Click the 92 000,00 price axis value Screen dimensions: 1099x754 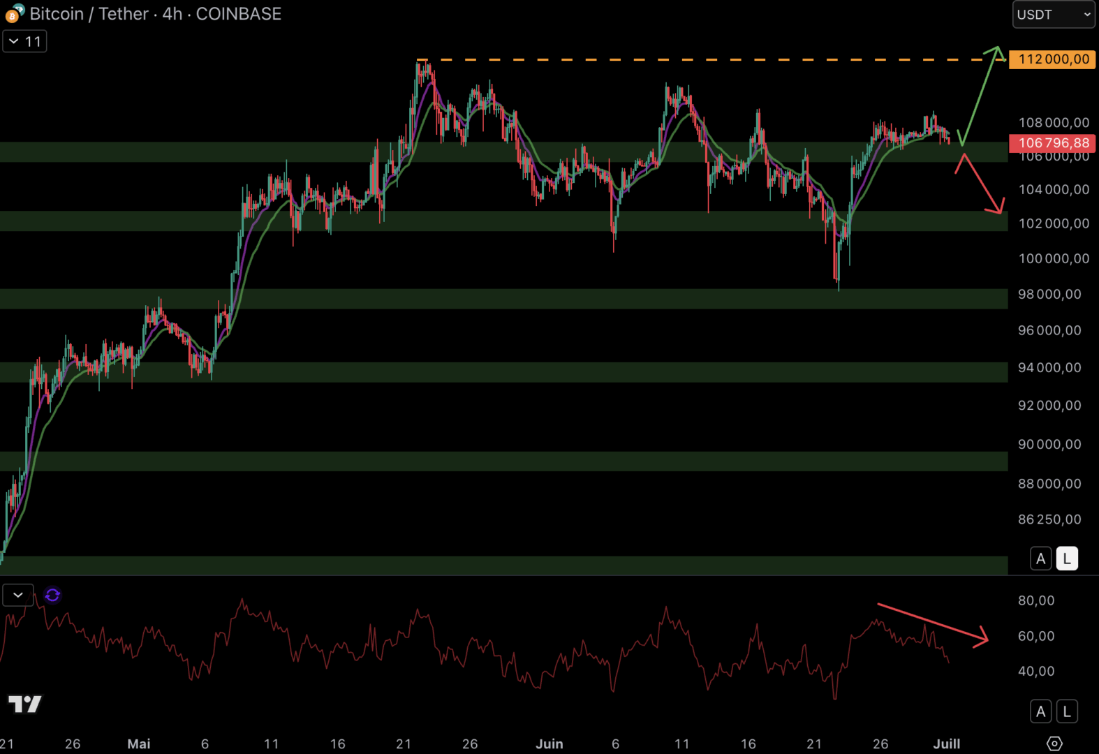coord(1049,405)
